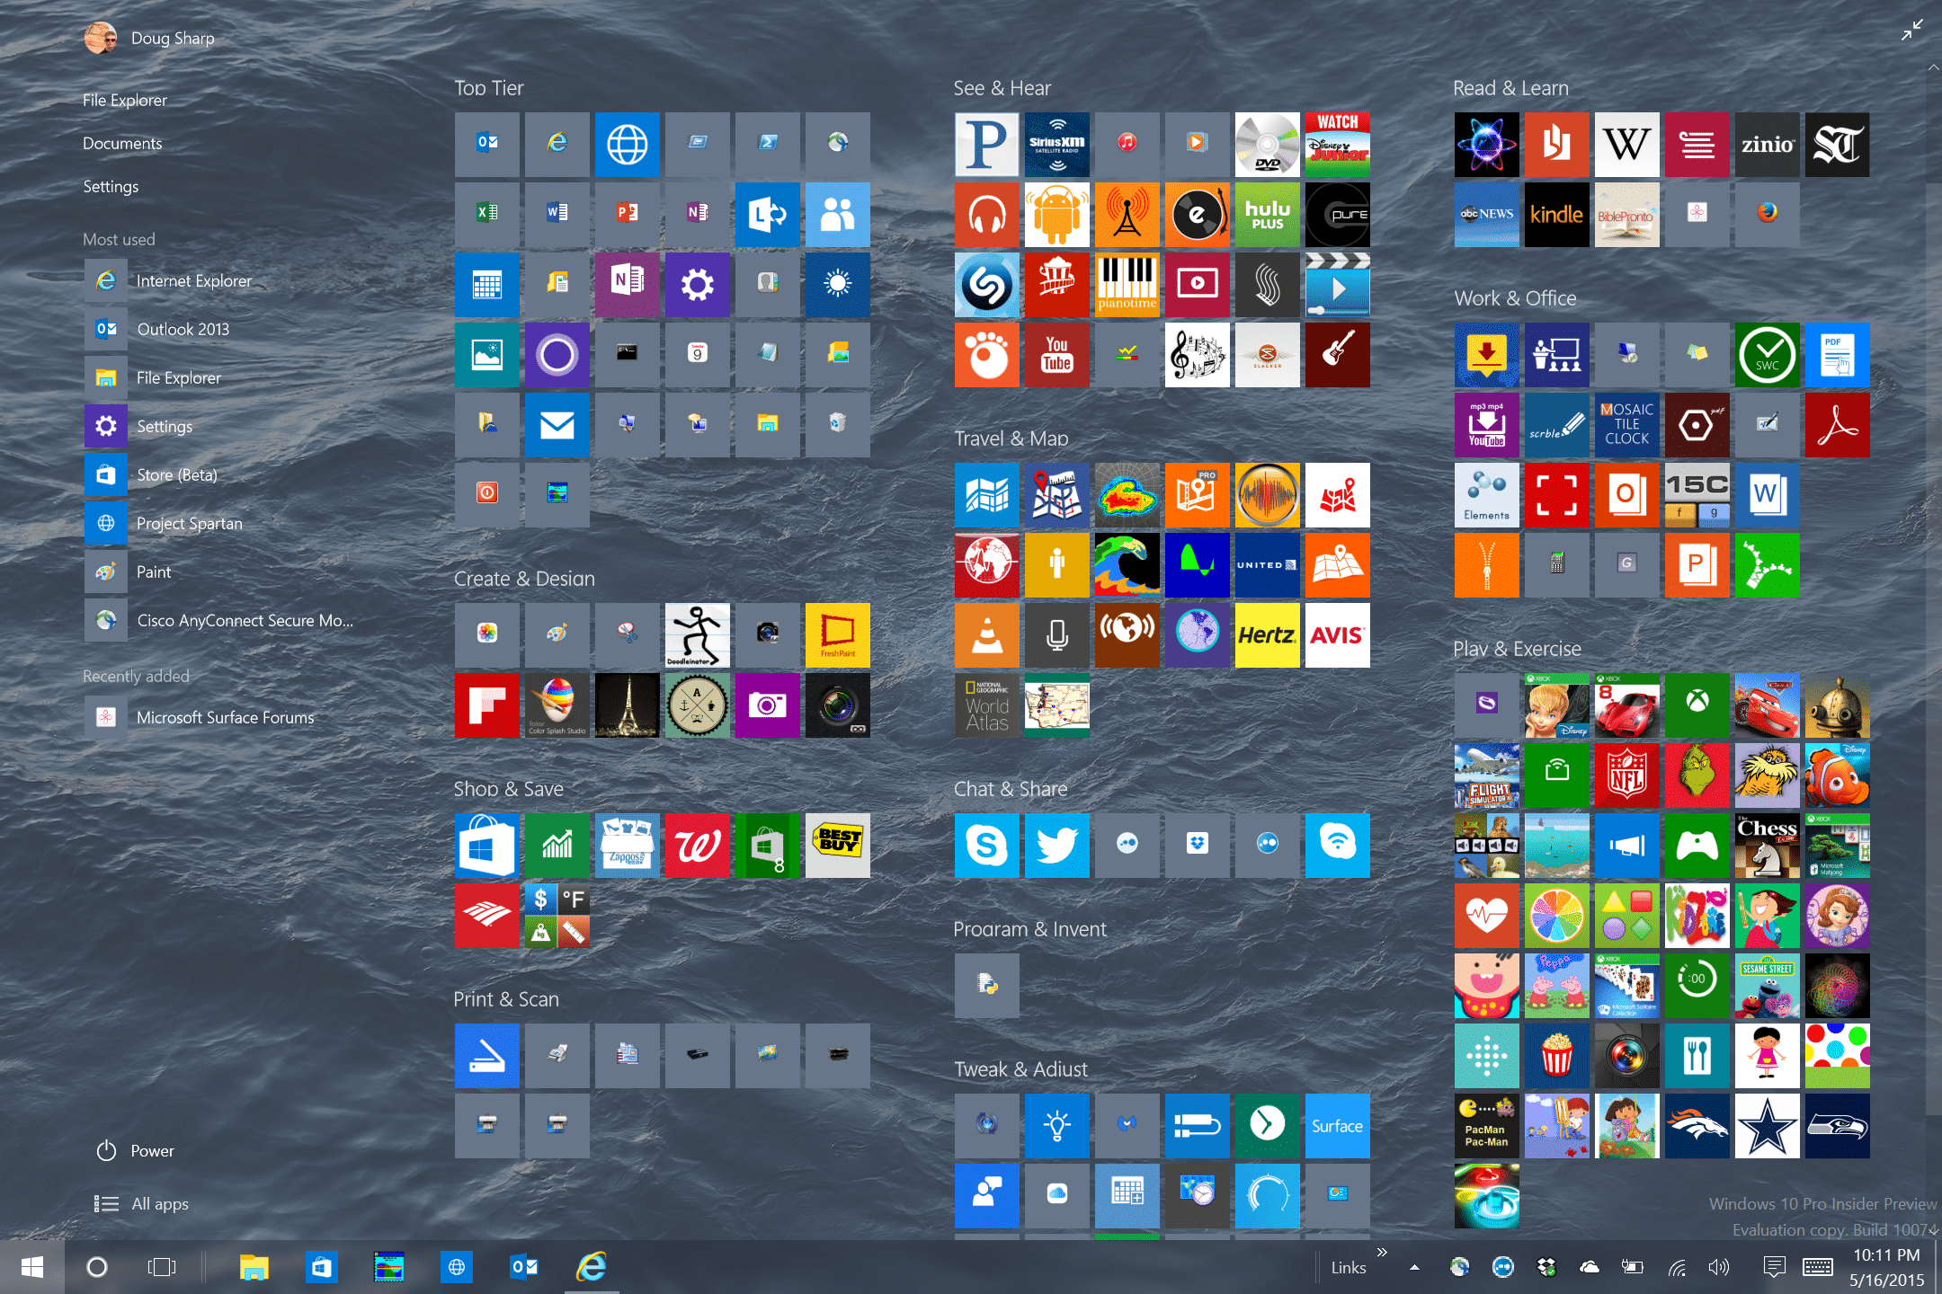Open the Watch Disney Junior tile
The width and height of the screenshot is (1942, 1294).
tap(1337, 145)
